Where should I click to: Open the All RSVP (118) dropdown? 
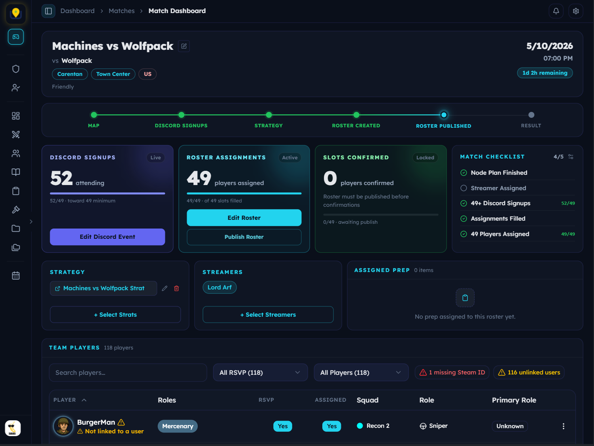(260, 372)
